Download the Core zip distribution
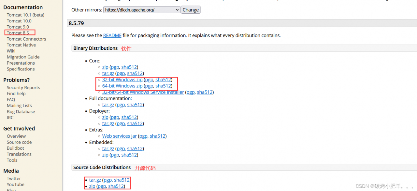Screen dimensions: 417x191 105,67
